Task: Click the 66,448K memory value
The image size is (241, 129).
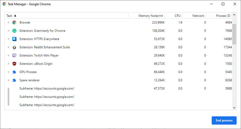Action: pos(159,72)
